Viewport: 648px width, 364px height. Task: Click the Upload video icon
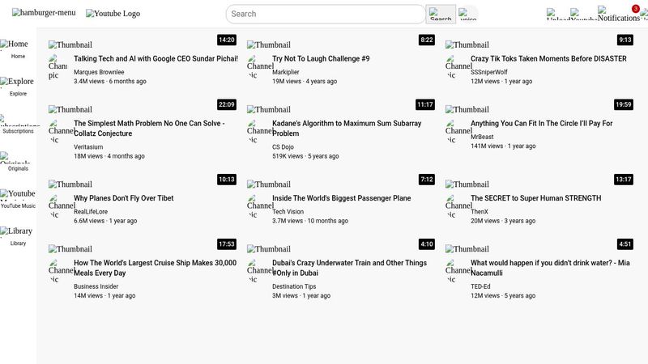coord(556,15)
